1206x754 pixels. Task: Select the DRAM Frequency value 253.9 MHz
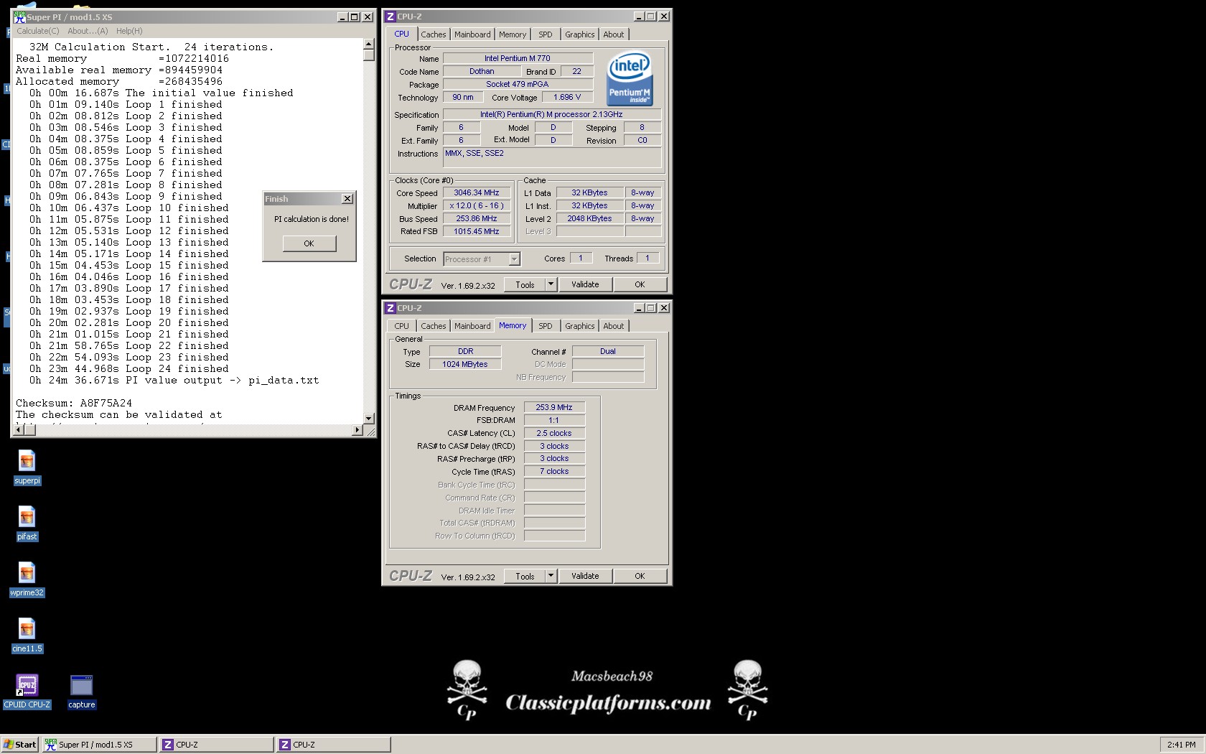(554, 407)
